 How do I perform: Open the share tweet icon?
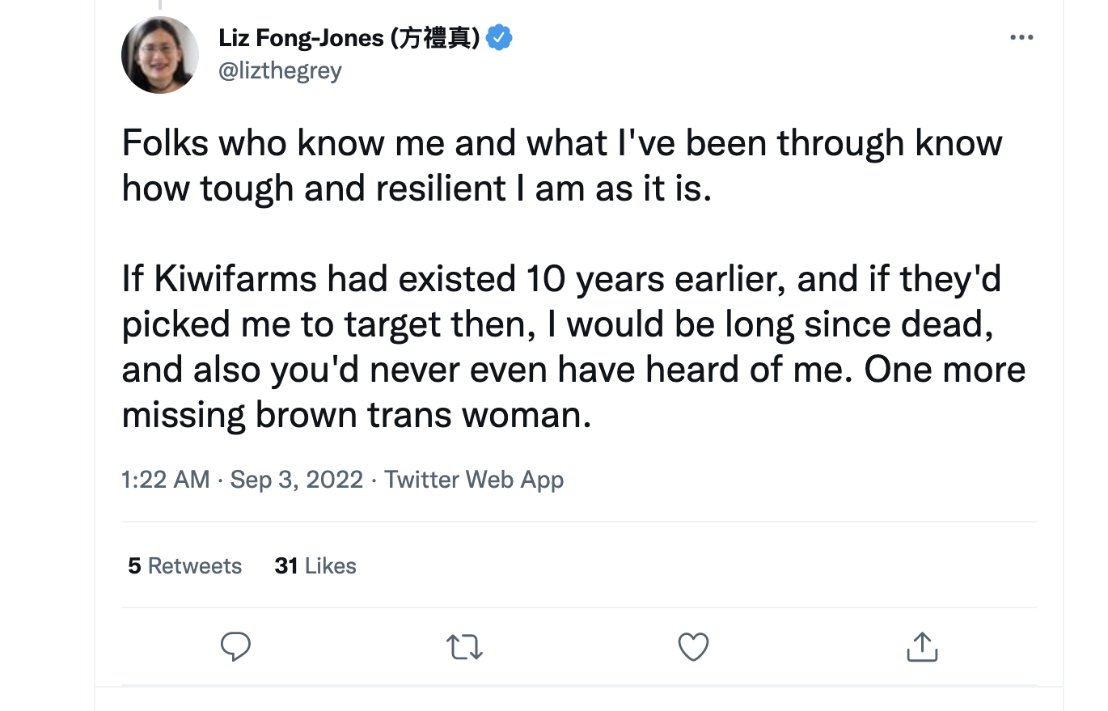(x=921, y=646)
